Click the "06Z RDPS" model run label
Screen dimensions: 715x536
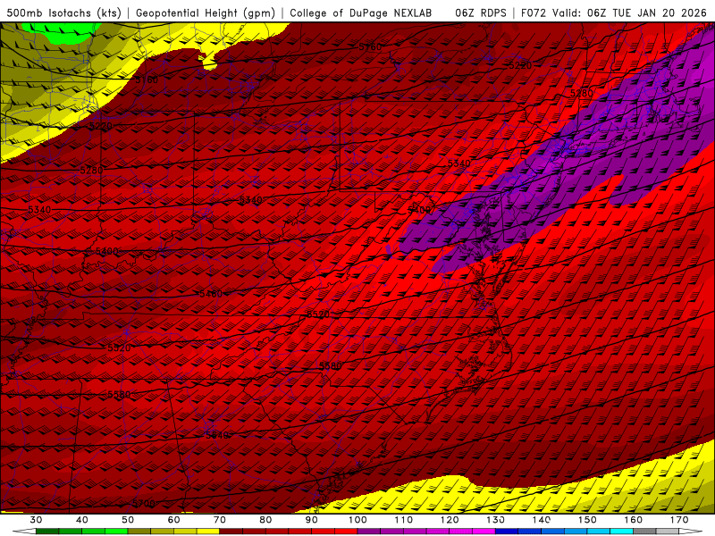pyautogui.click(x=480, y=13)
